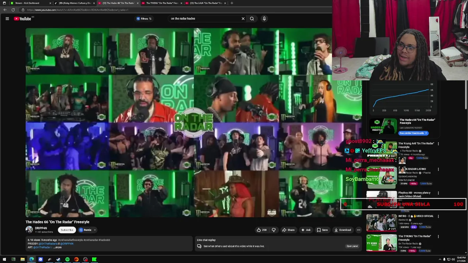Open options menu for Playboy Aki video

tap(438, 193)
